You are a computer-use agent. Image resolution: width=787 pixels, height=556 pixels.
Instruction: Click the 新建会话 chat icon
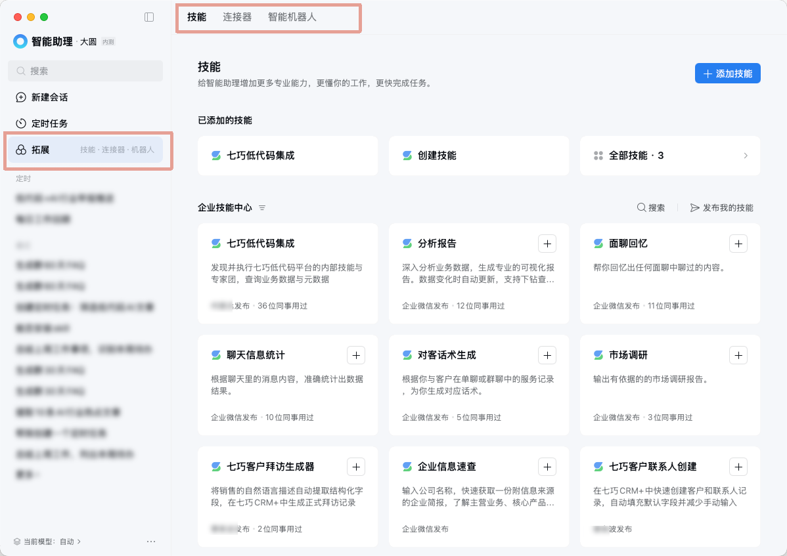pos(20,97)
